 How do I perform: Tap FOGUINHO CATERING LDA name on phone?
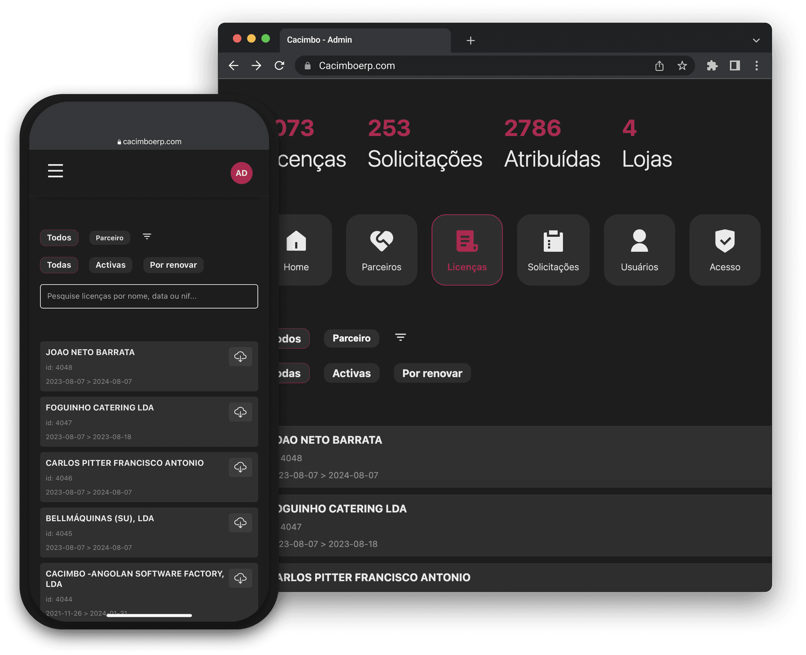(x=100, y=408)
